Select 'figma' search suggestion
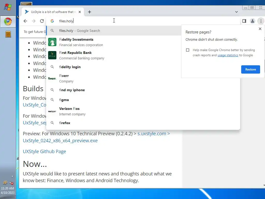The image size is (265, 199). click(143, 100)
